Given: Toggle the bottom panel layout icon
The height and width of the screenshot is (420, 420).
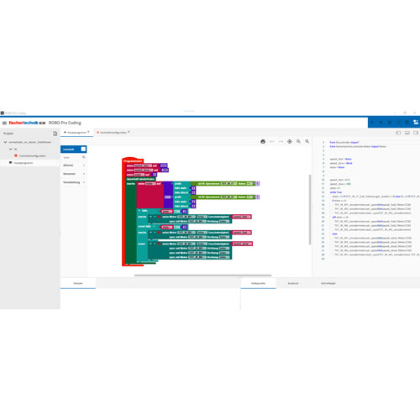Looking at the screenshot, I should tap(407, 133).
